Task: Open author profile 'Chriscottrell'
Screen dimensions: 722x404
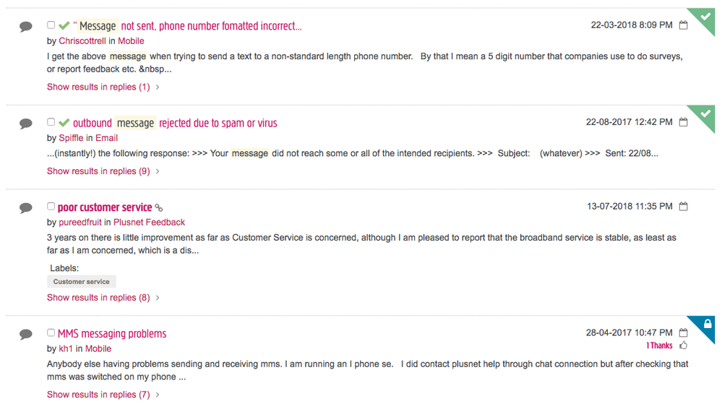Action: [x=83, y=41]
